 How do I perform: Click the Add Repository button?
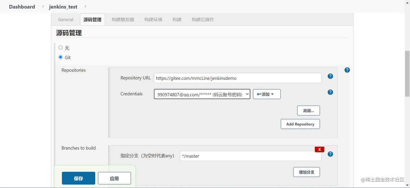[300, 124]
